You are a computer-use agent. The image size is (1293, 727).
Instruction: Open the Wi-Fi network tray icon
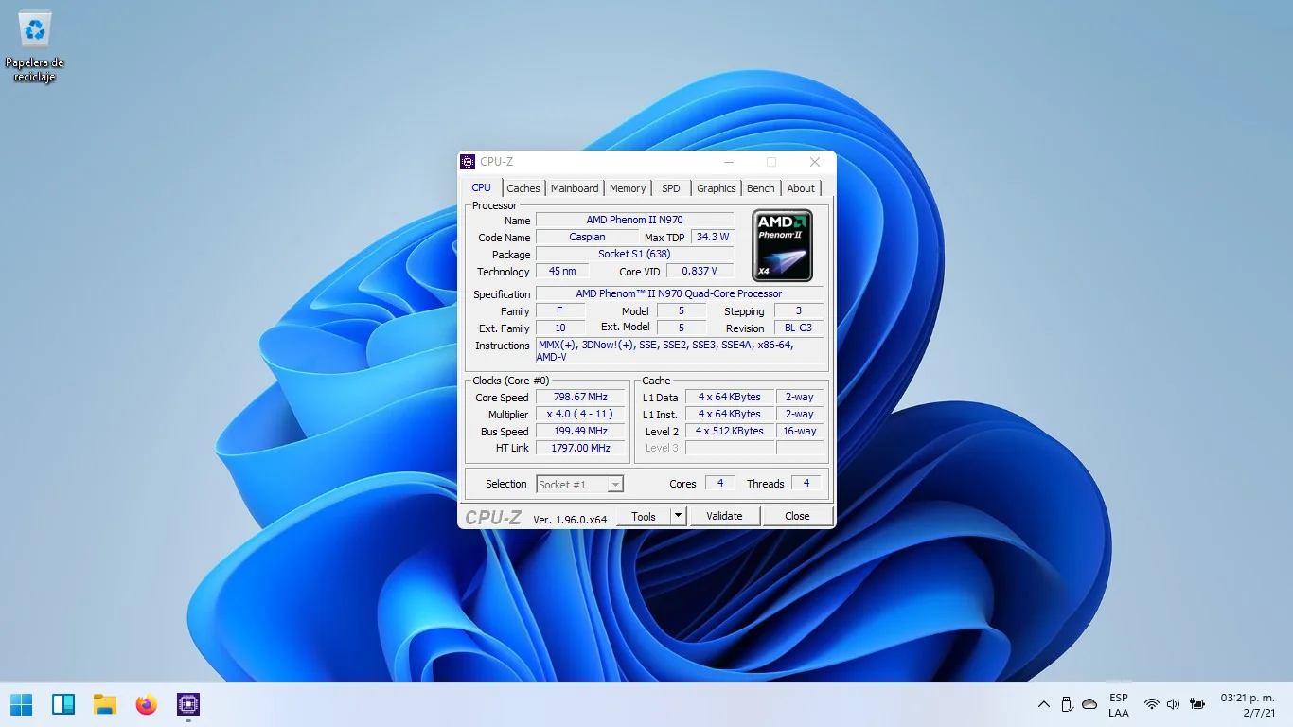(x=1151, y=704)
